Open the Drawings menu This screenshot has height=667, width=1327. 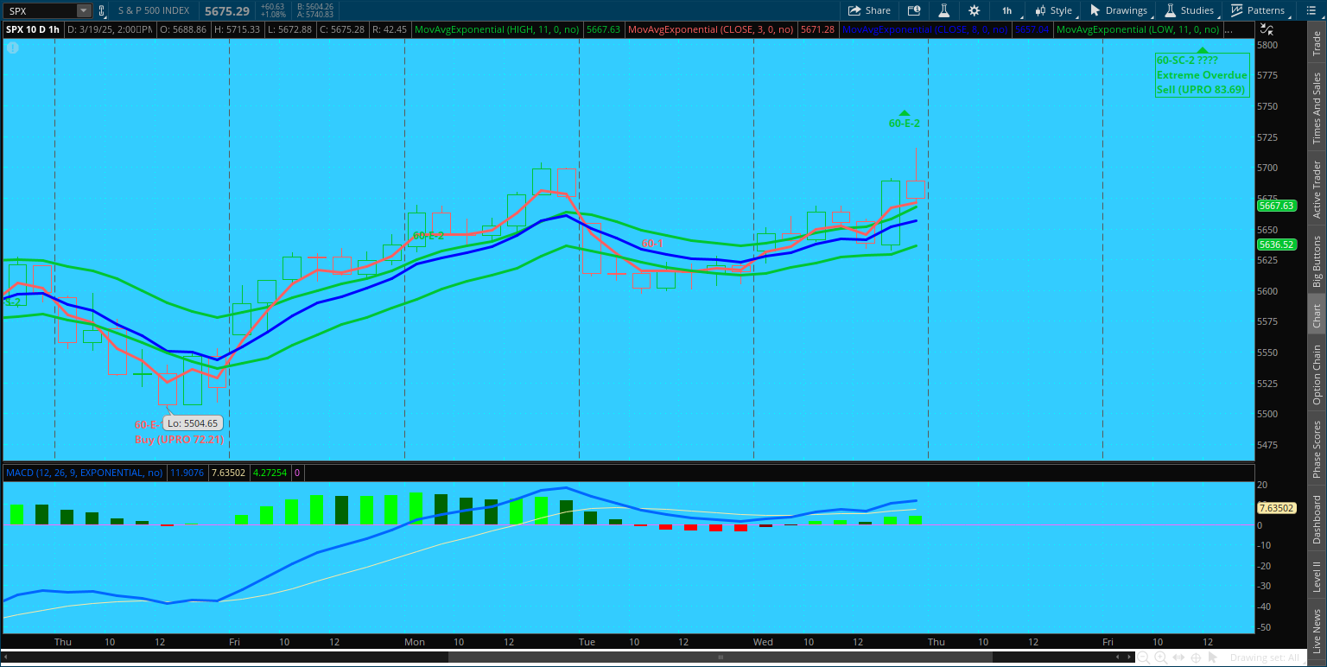click(x=1119, y=10)
